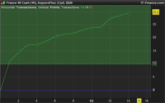Viewport: 165px width, 103px height.
Task: Click the data point at transaction 8
Action: coord(74,33)
